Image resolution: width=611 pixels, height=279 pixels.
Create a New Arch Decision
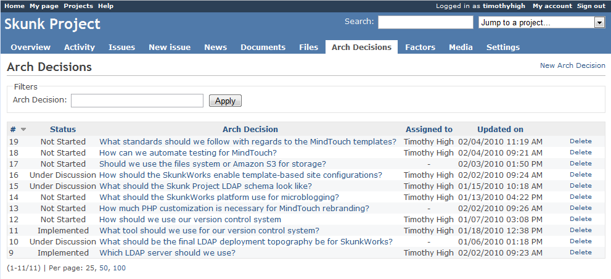[572, 65]
